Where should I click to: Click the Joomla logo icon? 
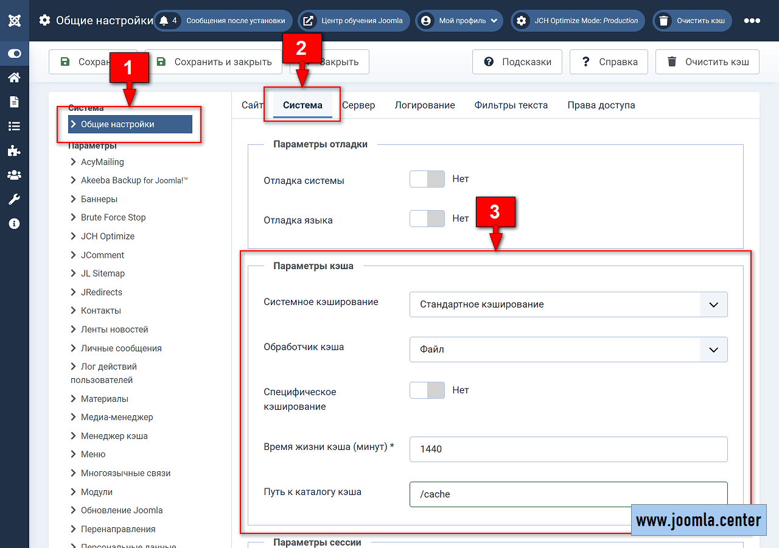pyautogui.click(x=15, y=21)
